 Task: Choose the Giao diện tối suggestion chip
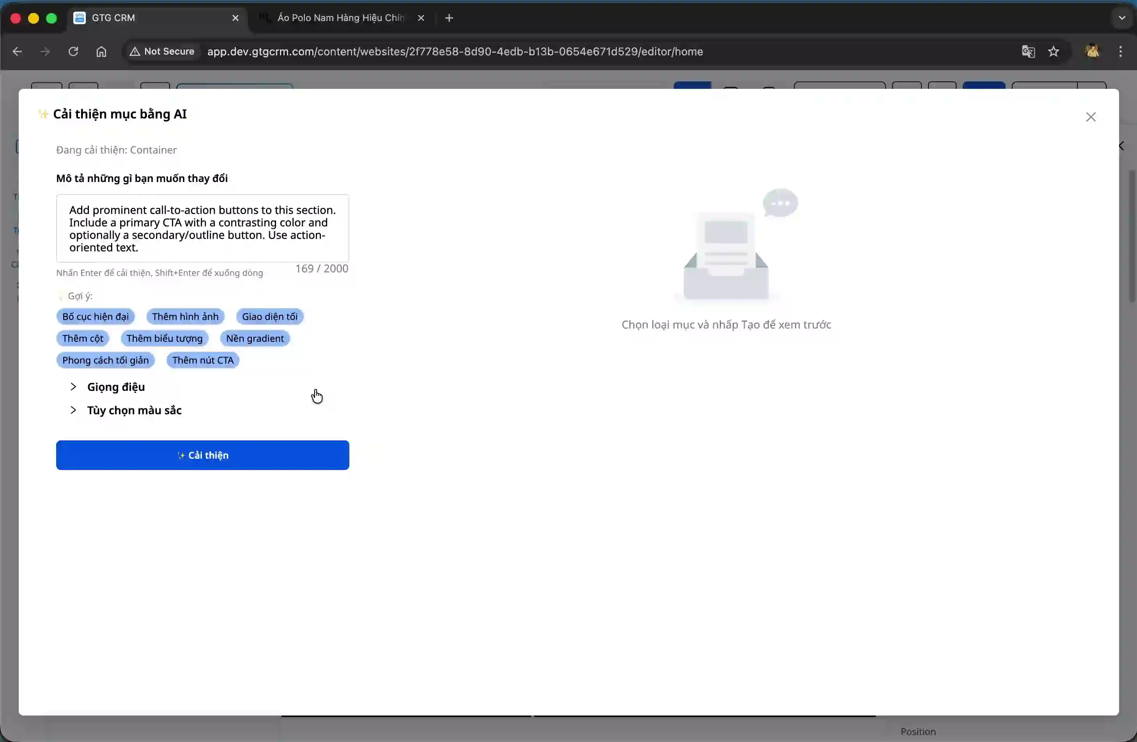[269, 316]
